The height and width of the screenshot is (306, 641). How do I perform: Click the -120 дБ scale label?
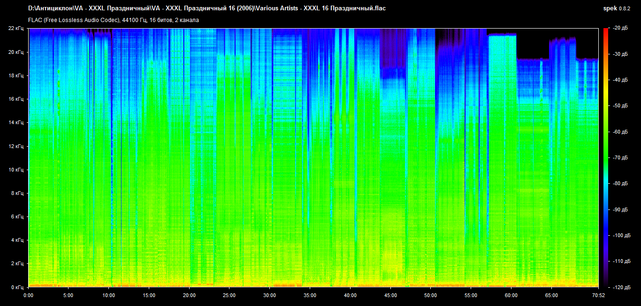621,287
